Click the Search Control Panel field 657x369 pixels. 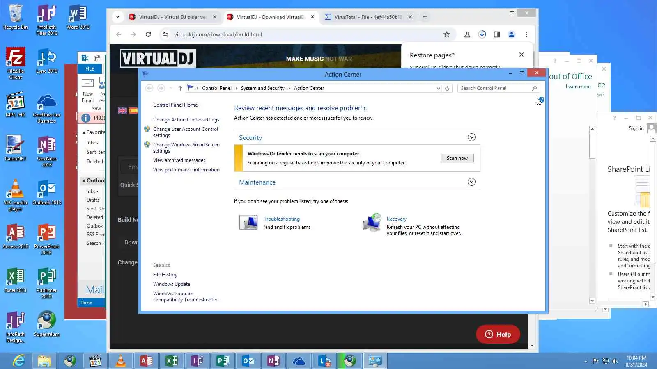tap(495, 88)
